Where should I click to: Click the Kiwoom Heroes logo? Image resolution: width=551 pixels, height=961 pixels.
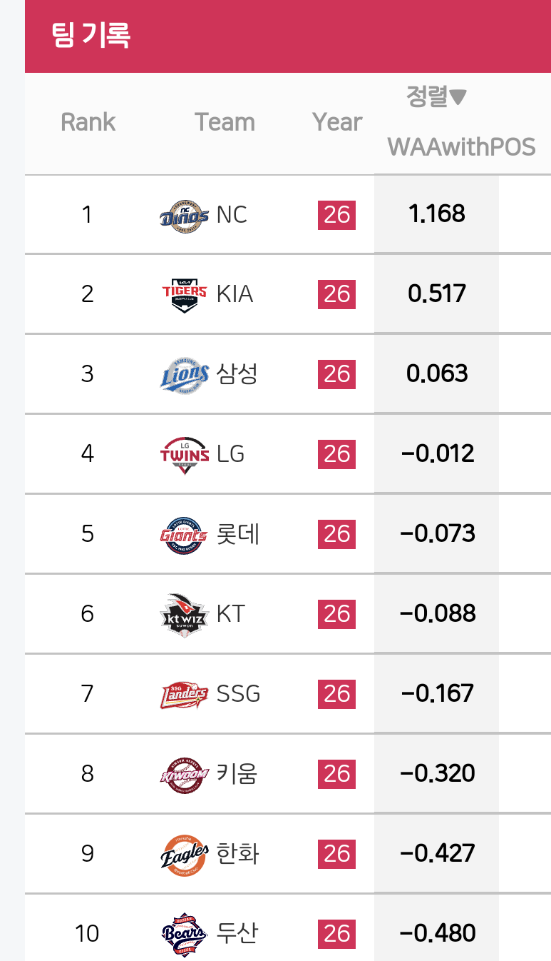[x=185, y=773]
